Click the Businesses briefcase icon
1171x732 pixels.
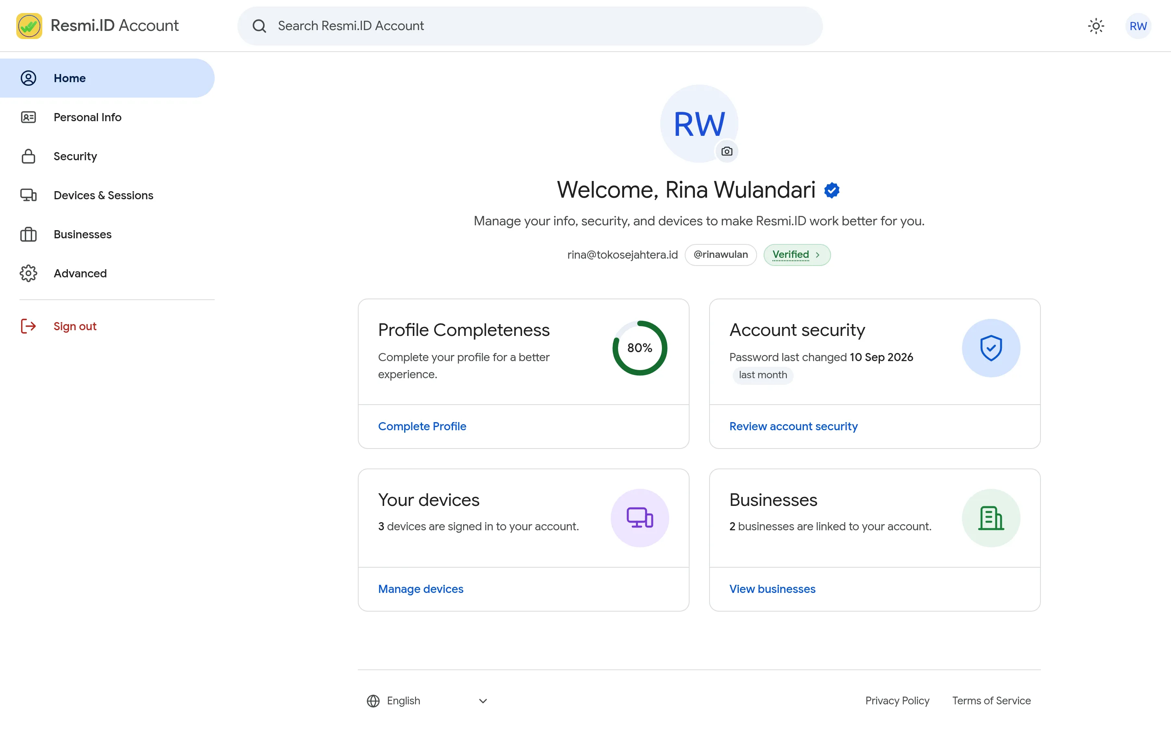[28, 234]
